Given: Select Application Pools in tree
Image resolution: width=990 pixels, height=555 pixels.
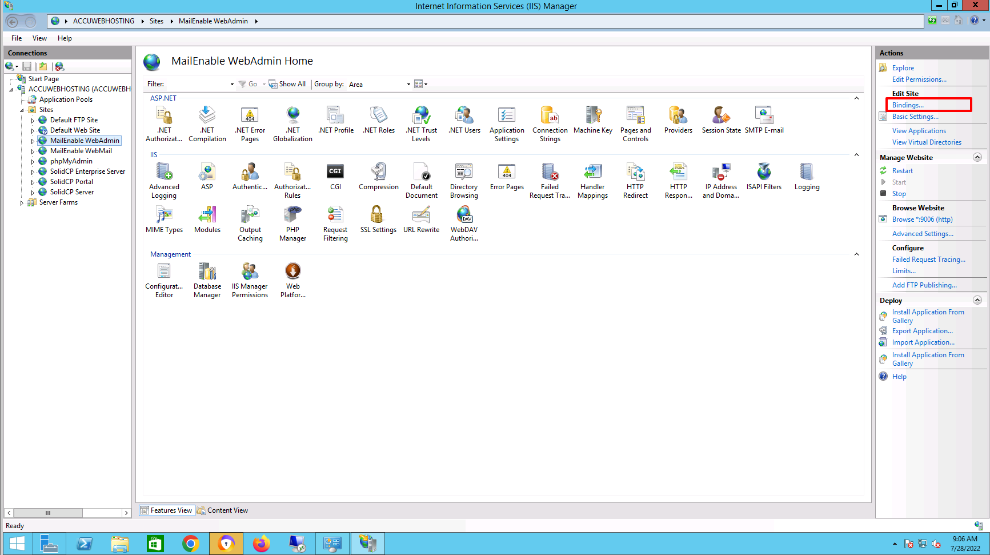Looking at the screenshot, I should [x=66, y=99].
